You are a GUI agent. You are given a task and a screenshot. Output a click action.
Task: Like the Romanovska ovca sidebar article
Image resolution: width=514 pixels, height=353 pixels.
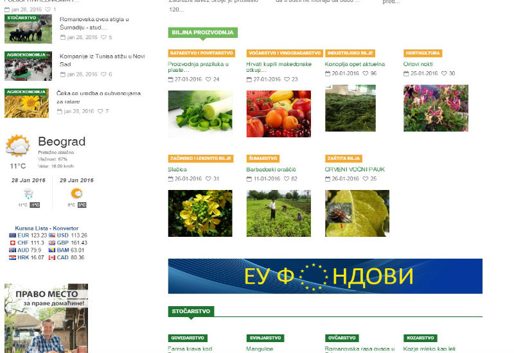[103, 37]
